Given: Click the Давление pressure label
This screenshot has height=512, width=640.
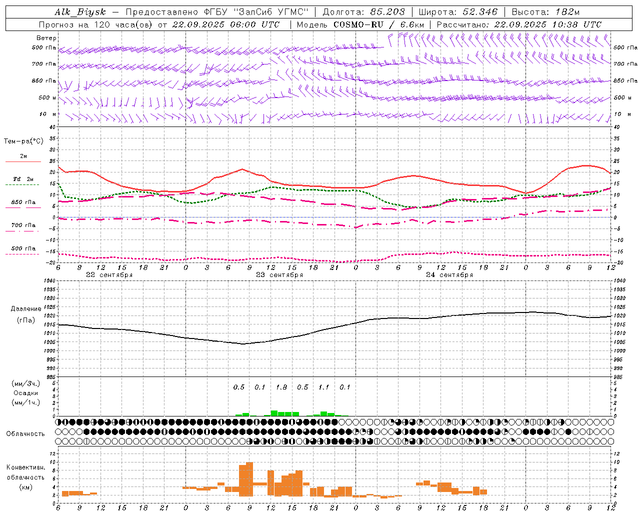Looking at the screenshot, I should tap(26, 309).
